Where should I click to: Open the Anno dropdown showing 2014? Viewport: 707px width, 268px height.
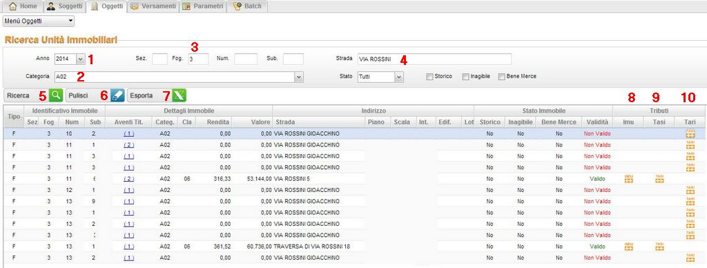pos(70,59)
